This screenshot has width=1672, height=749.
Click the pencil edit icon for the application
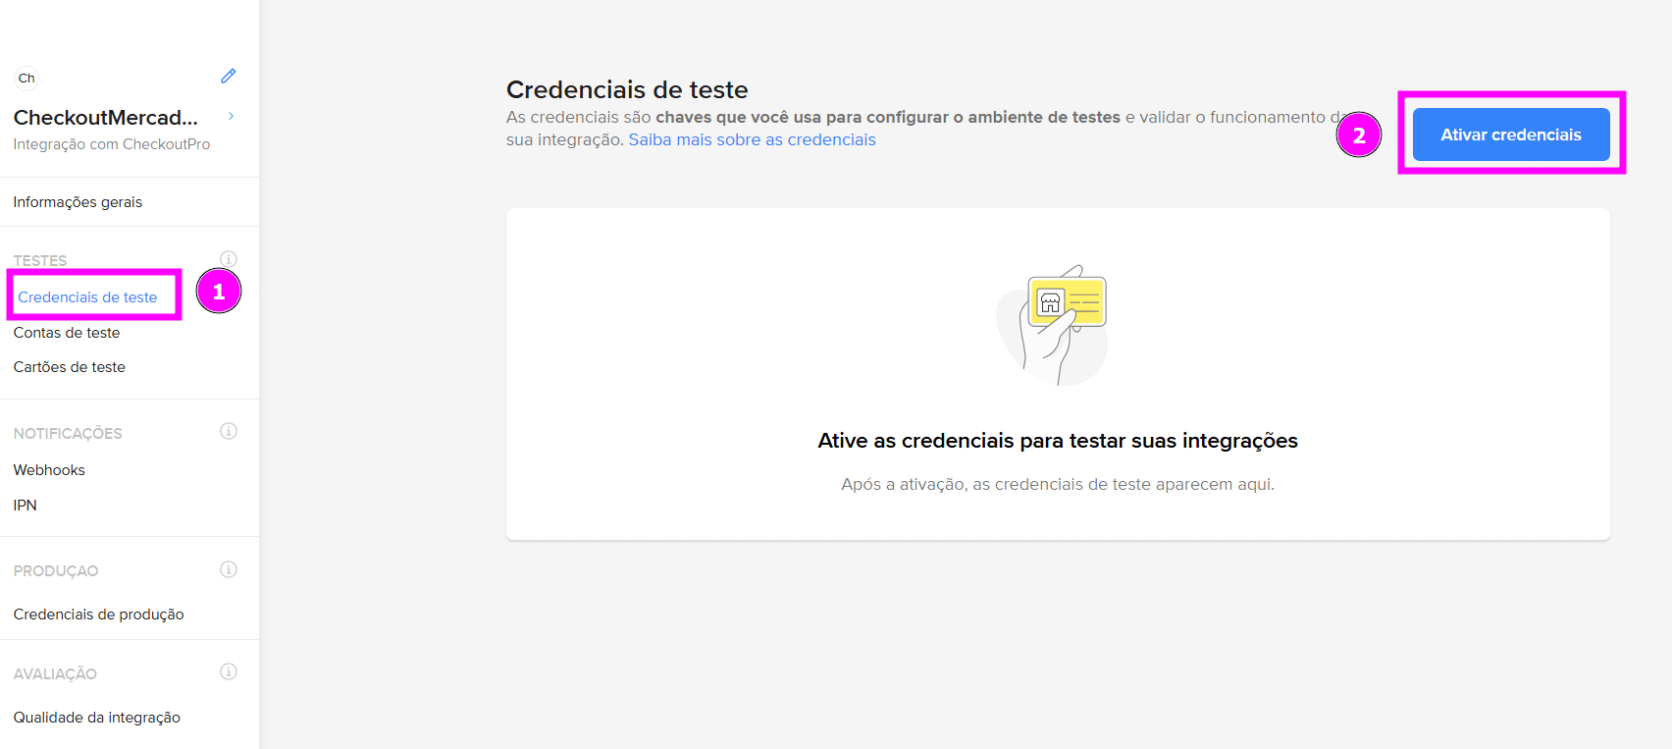click(x=229, y=77)
